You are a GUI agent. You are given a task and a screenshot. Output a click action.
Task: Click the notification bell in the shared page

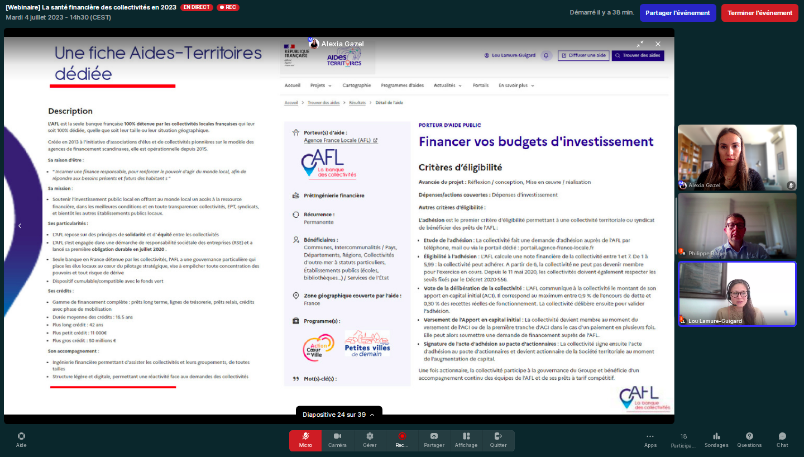coord(547,55)
